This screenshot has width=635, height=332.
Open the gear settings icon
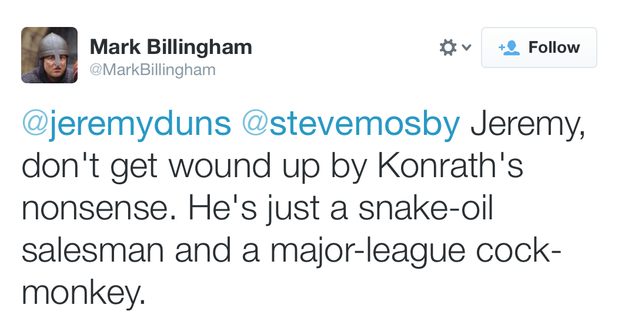pyautogui.click(x=448, y=48)
